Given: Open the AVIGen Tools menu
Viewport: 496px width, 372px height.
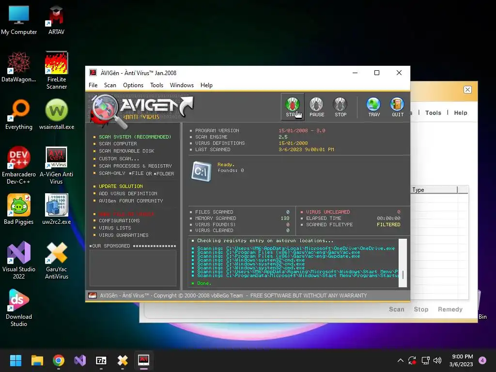Looking at the screenshot, I should tap(156, 85).
